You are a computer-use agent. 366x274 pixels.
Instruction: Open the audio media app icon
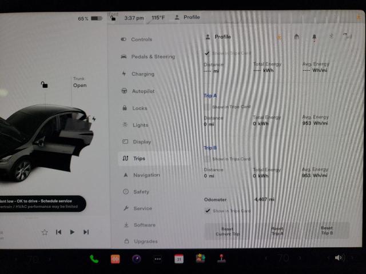(116, 259)
